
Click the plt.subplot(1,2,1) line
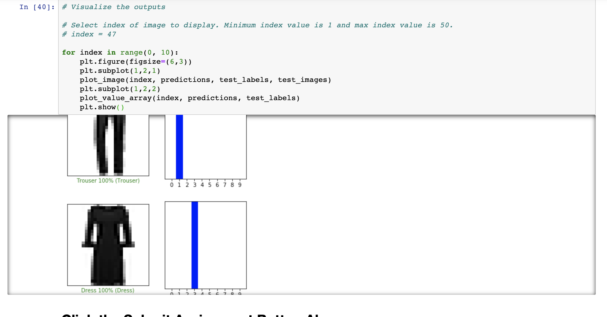click(120, 71)
